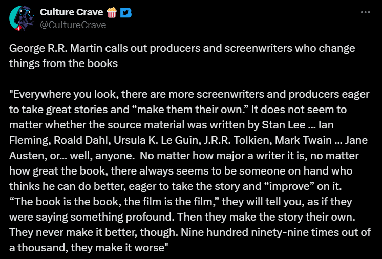
Task: Click the name Stan Lee in the tweet
Action: (283, 125)
